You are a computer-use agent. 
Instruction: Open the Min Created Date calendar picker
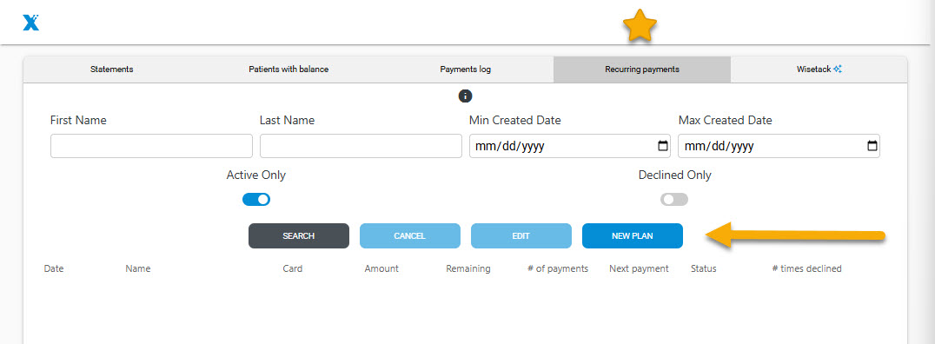click(x=662, y=146)
